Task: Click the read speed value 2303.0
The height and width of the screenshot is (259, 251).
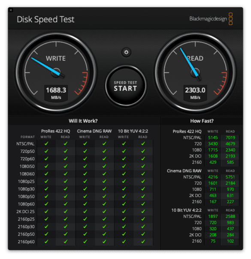Action: coord(195,90)
